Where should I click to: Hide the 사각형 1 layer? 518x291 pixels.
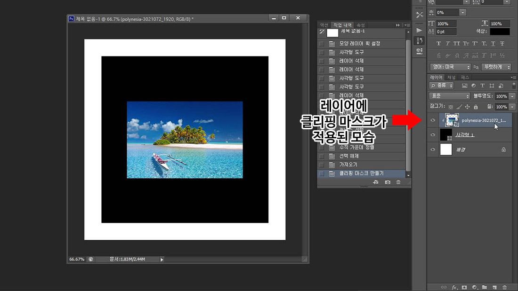pos(433,134)
